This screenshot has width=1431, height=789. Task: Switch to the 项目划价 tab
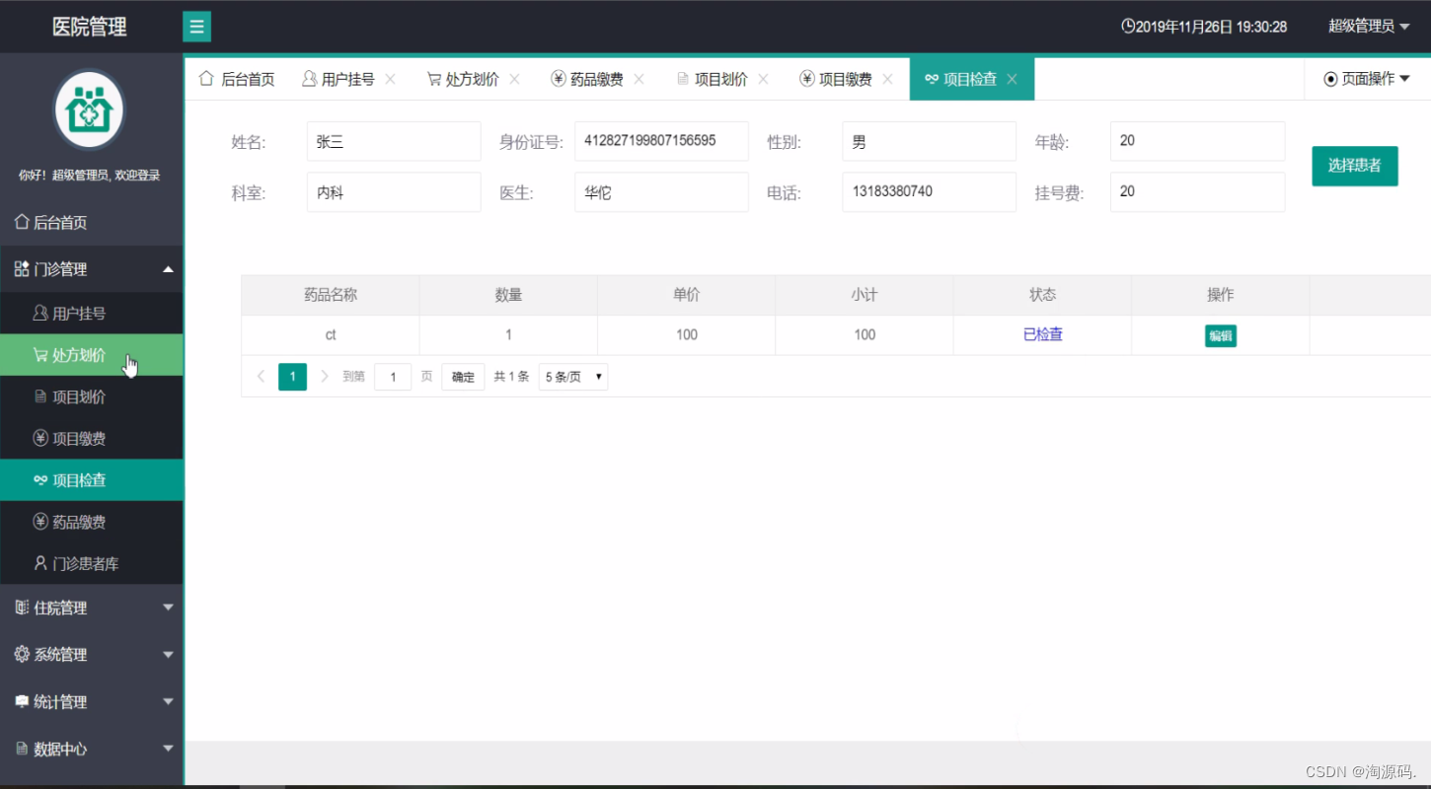pyautogui.click(x=720, y=79)
